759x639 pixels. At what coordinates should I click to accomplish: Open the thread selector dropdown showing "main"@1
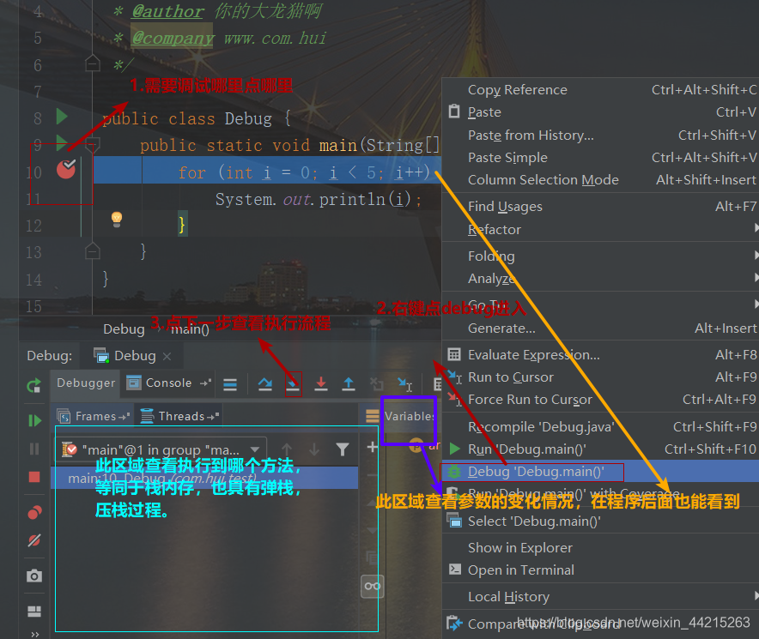[x=161, y=449]
